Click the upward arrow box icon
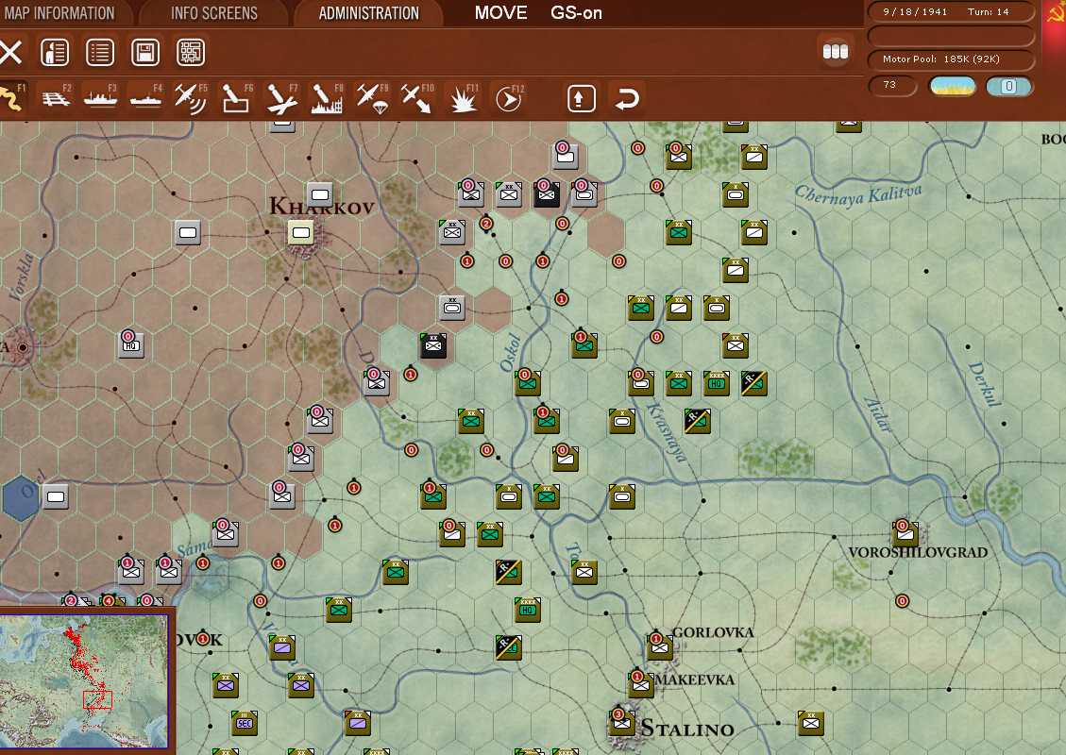Viewport: 1066px width, 755px height. [582, 98]
